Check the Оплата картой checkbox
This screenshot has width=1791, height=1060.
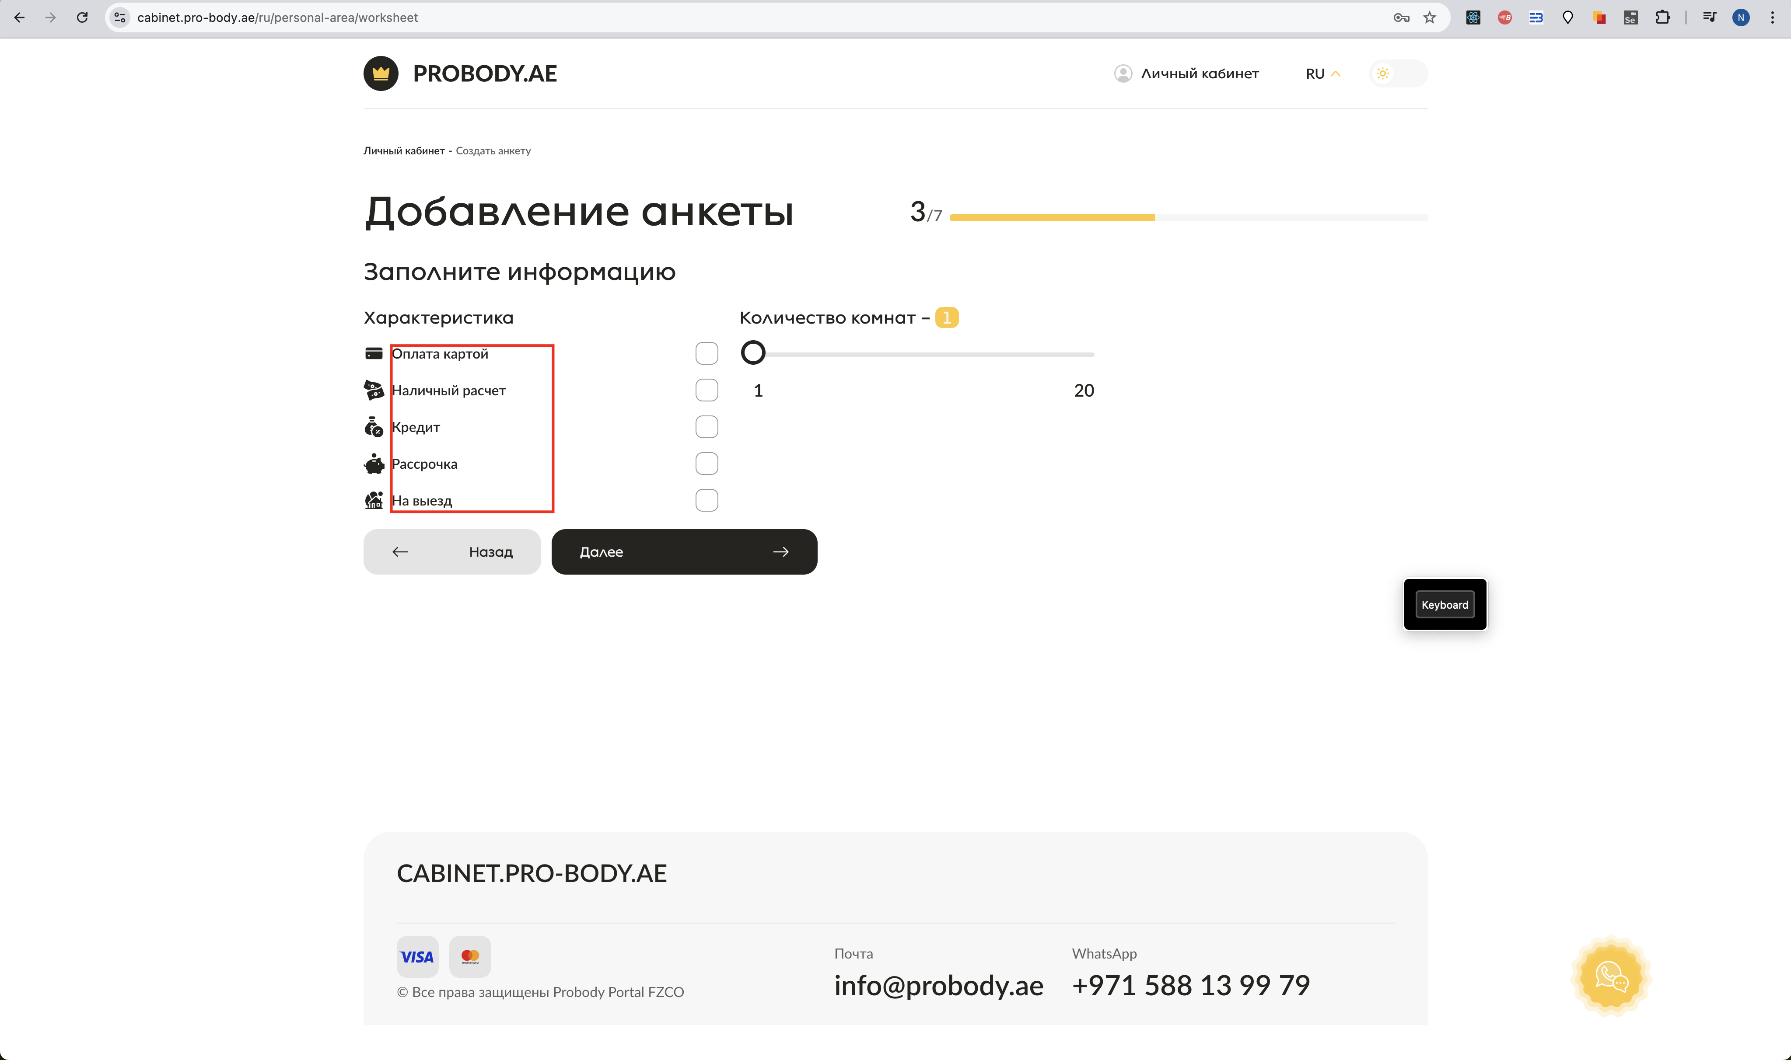[x=707, y=354]
